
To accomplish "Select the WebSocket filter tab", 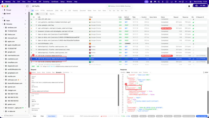I will click(x=50, y=10).
